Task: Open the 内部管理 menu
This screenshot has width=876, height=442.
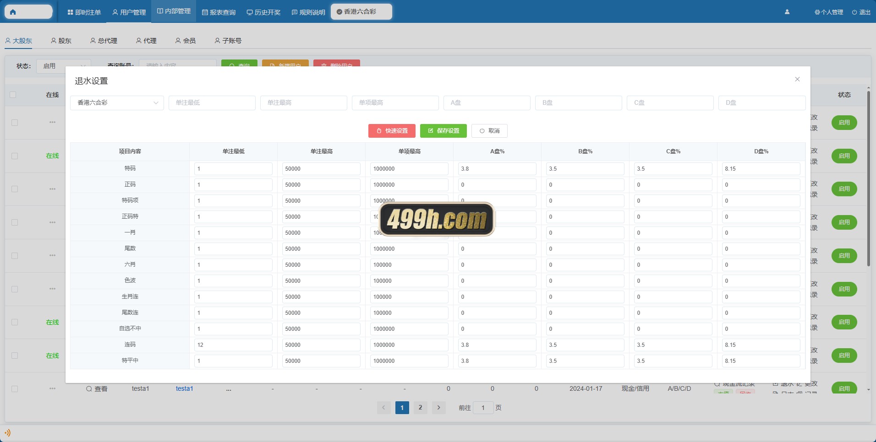Action: tap(174, 11)
